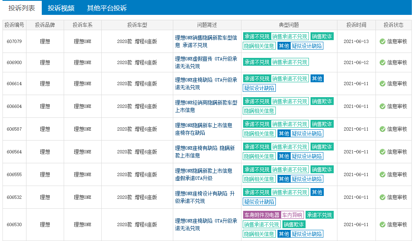Open complaint 理想ONE销售隐瞒新款车型信息 承诺不兑现
Screen dimensions: 416x241
[x=206, y=41]
